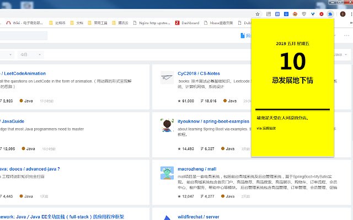Show hidden bookmarks with the double chevron
353x220 pixels.
pos(351,23)
